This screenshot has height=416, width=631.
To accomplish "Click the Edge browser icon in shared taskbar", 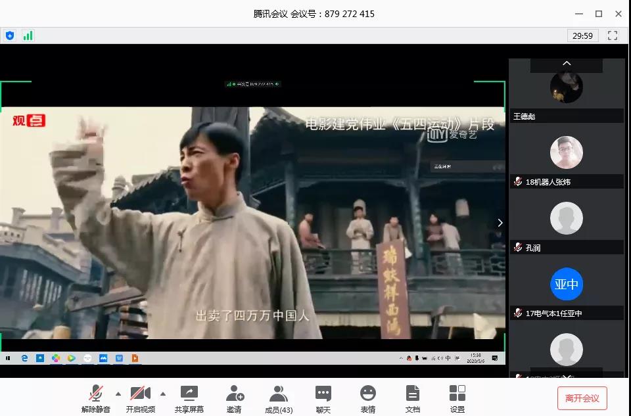I will click(24, 358).
